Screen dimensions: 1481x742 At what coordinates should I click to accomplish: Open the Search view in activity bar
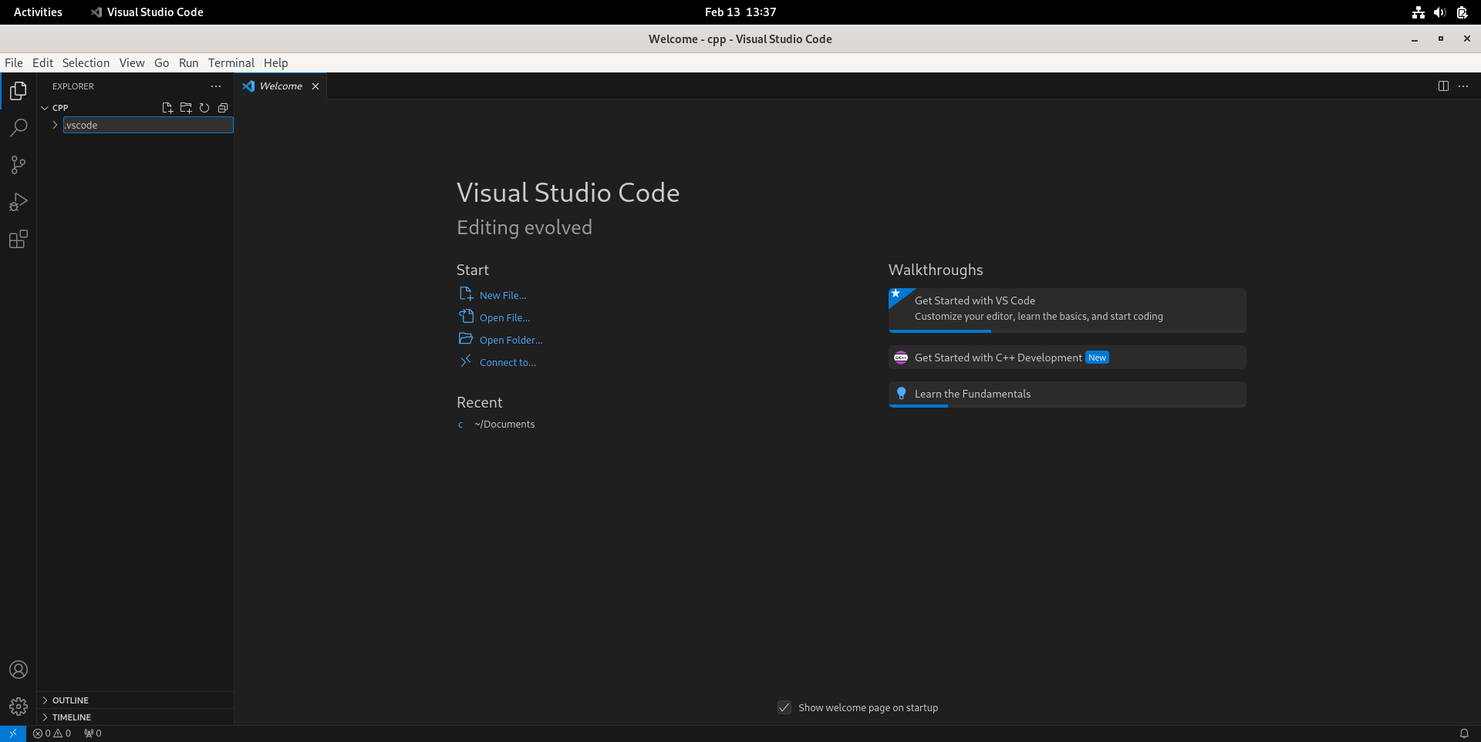click(19, 128)
